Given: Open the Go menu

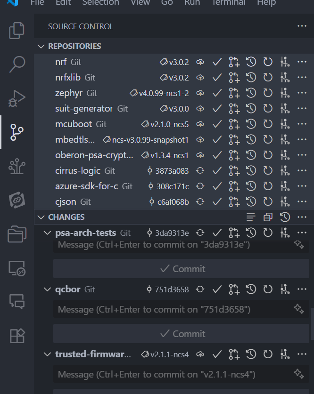Looking at the screenshot, I should [167, 2].
